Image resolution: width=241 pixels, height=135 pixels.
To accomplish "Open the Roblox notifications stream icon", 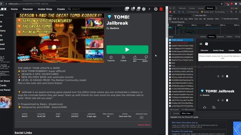I will (127, 9).
